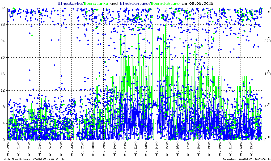Click the 'Datenstand: 06.05.2025' footer text
This screenshot has height=161, width=271.
[x=238, y=159]
